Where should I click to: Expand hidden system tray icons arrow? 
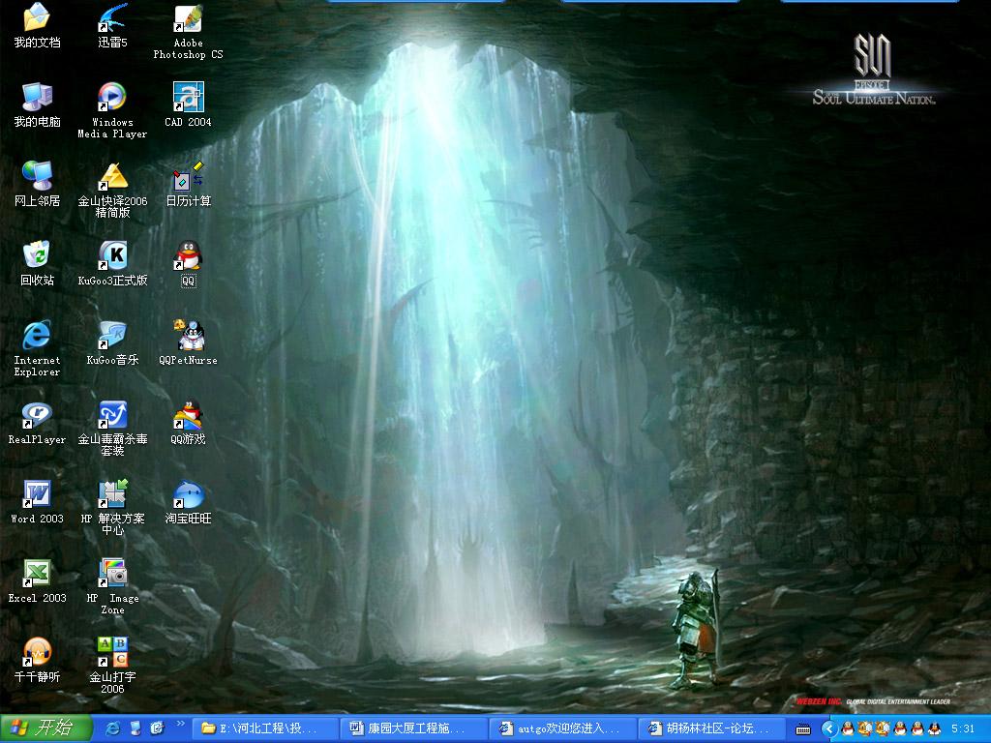pyautogui.click(x=828, y=729)
